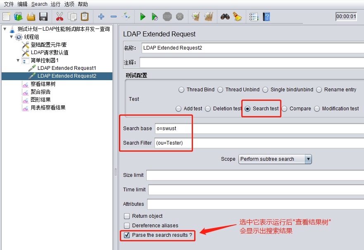Screen dimensions: 364x250
Task: Open the 选项 menu
Action: click(x=69, y=4)
